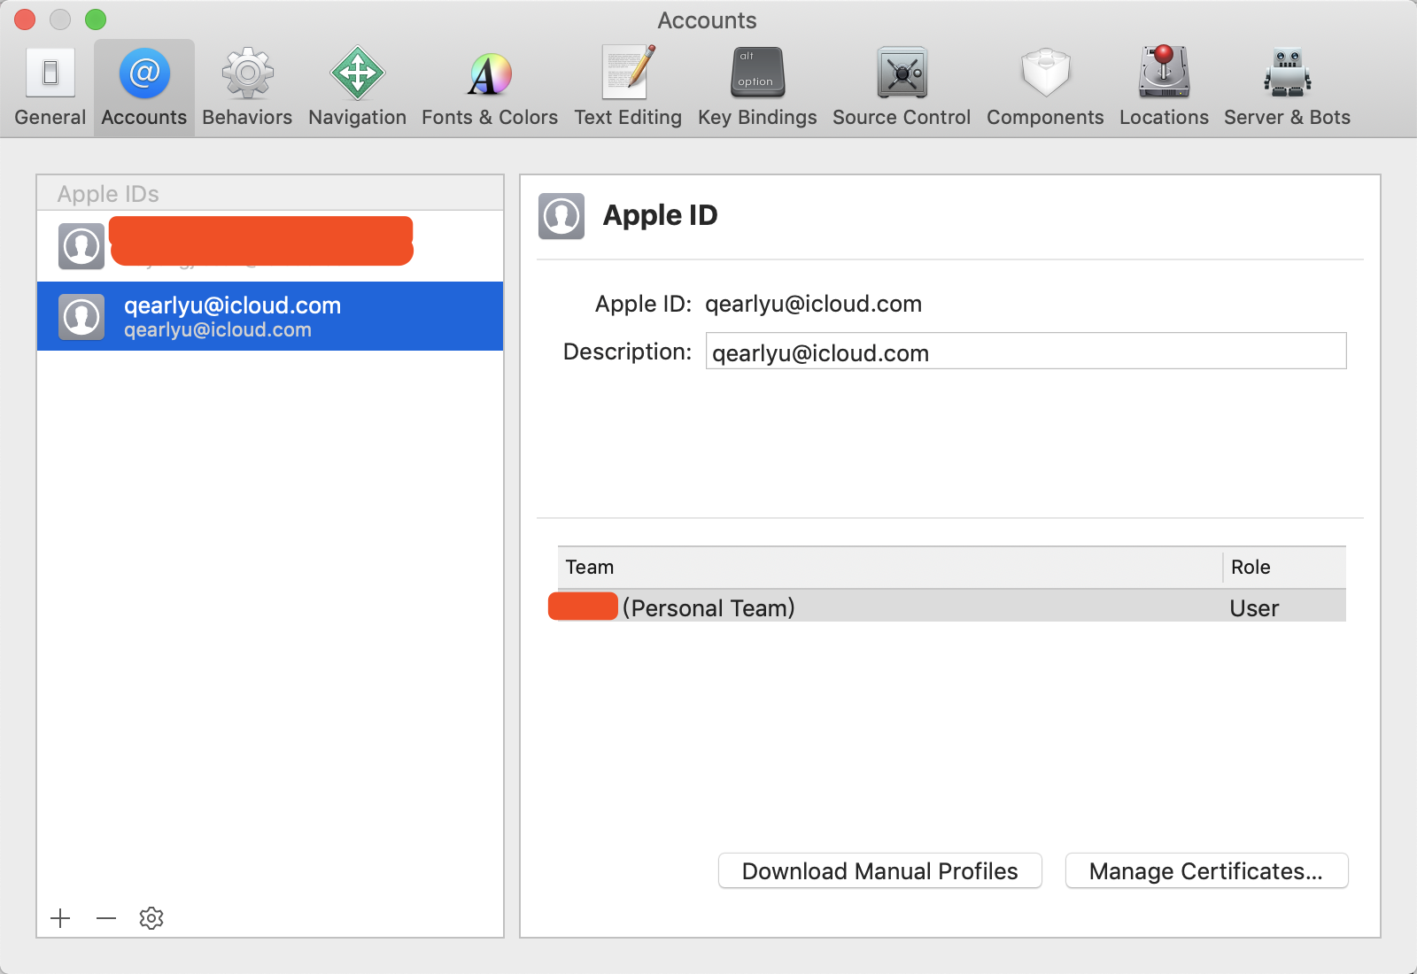The height and width of the screenshot is (974, 1417).
Task: Open the Accounts preferences pane
Action: pyautogui.click(x=143, y=84)
